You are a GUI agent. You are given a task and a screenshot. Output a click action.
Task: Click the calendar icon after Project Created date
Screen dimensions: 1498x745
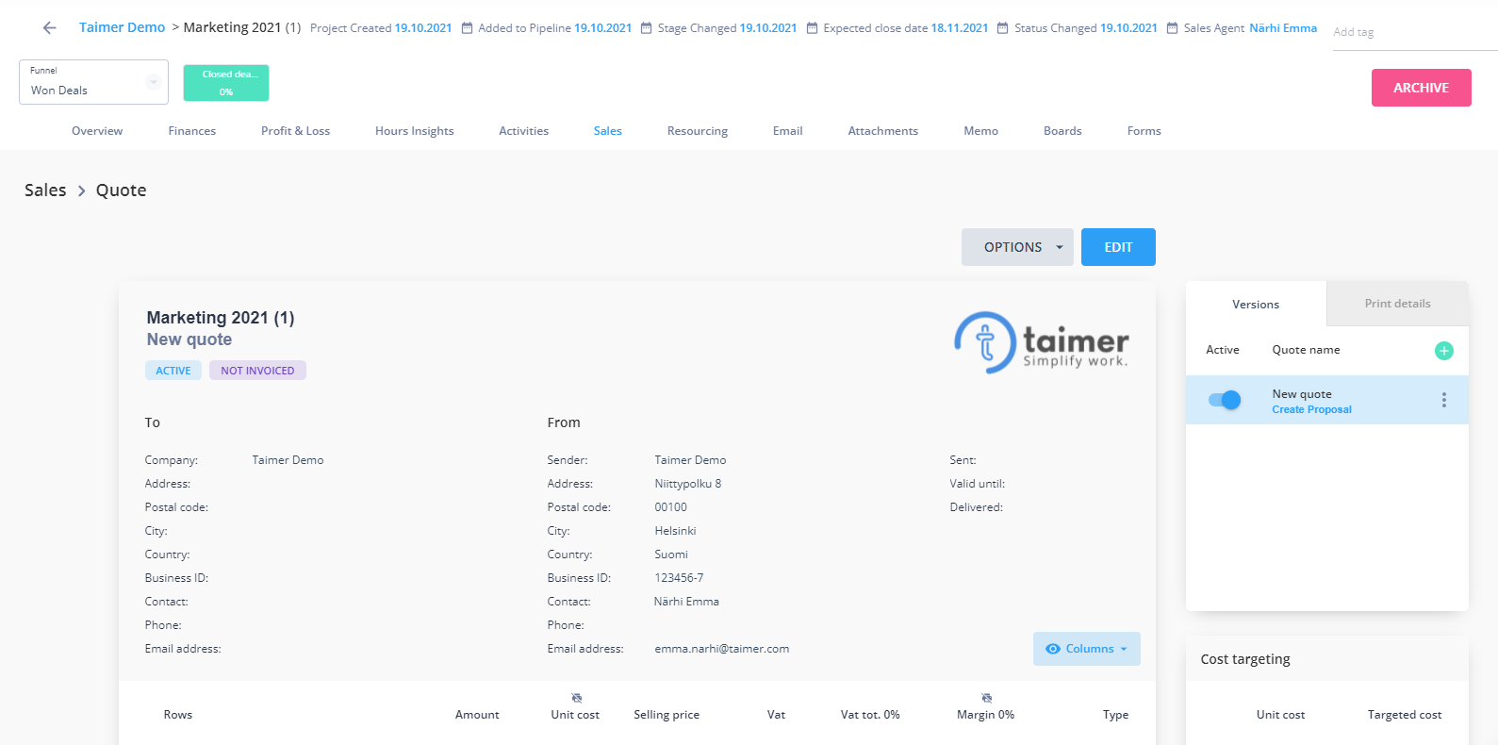click(467, 28)
